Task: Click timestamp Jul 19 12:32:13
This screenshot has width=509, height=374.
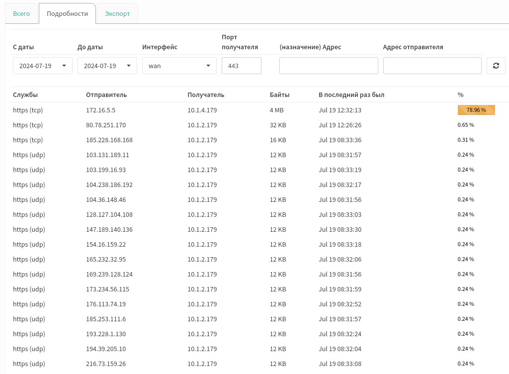Action: (x=340, y=110)
